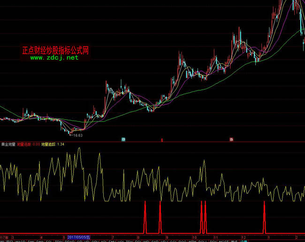This screenshot has height=242, width=305.
Task: Click the highest yellow peak in indicator panel
Action: (x=79, y=149)
